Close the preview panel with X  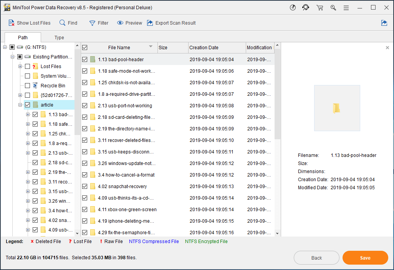(387, 48)
